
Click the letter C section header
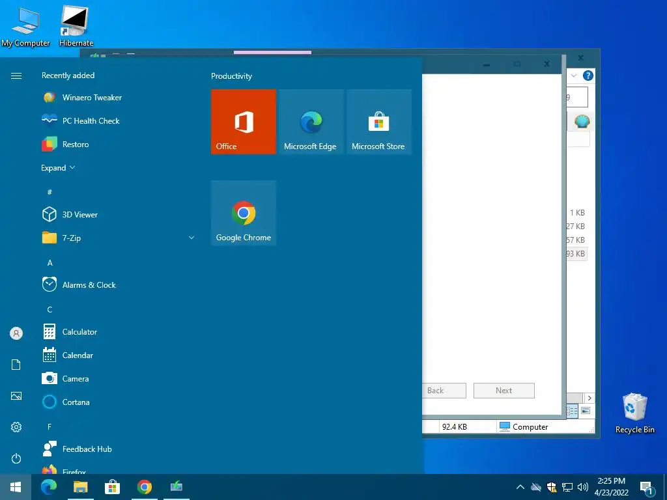(x=50, y=309)
